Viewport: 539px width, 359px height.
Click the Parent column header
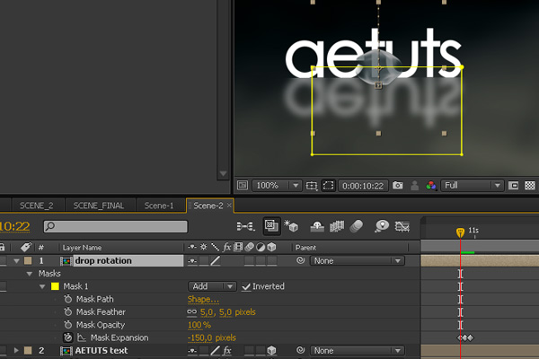click(305, 248)
